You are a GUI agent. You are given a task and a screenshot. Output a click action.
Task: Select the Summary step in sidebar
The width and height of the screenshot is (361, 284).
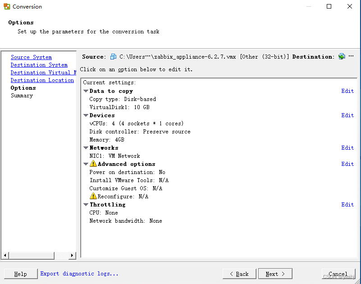click(x=22, y=96)
